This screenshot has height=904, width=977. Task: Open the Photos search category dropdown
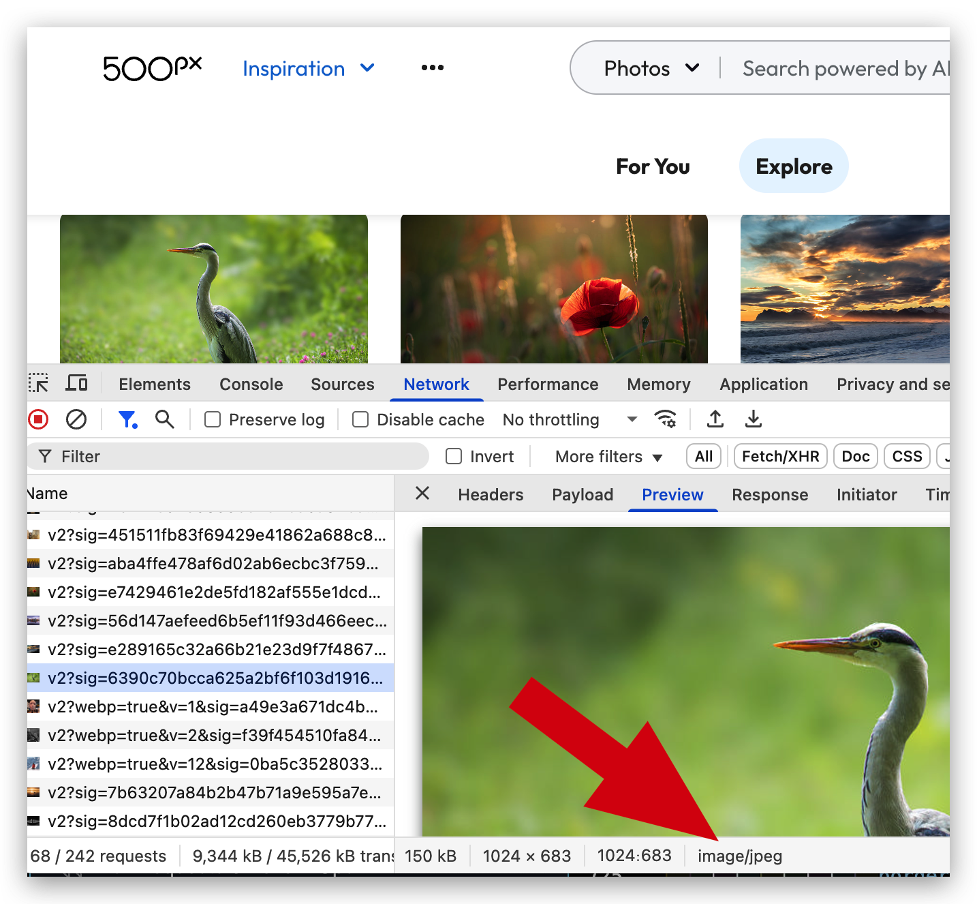(x=651, y=68)
